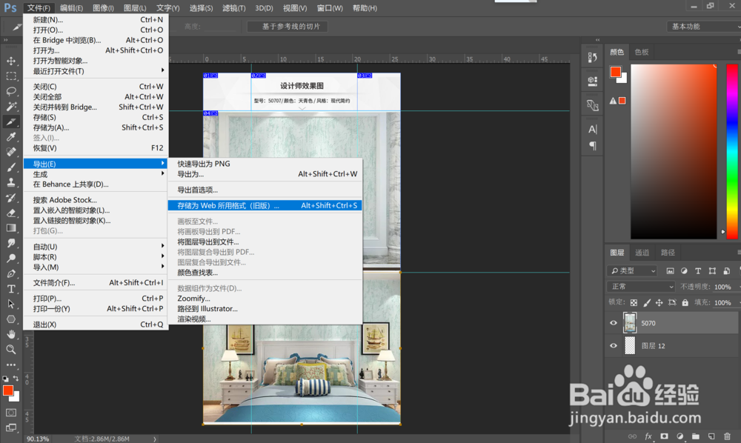The image size is (741, 443).
Task: Select the Path Selection tool
Action: point(11,304)
